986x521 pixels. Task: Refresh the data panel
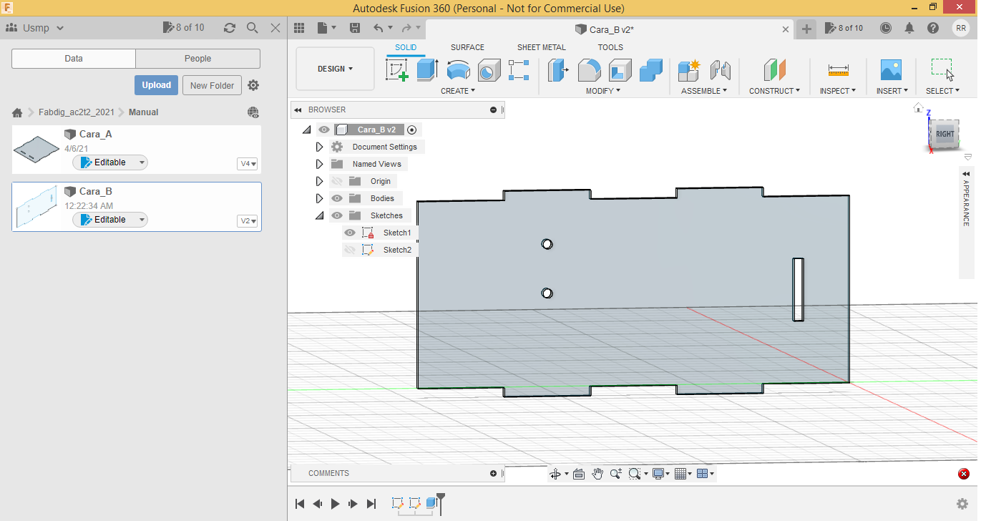(229, 28)
